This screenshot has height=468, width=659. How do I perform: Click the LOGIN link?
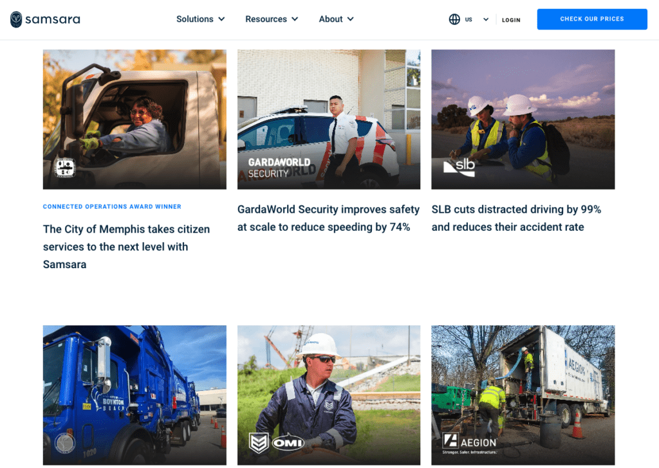click(511, 20)
